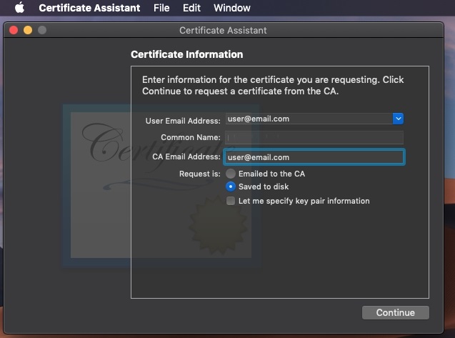Select the Emailed to the CA option
Image resolution: width=455 pixels, height=338 pixels.
point(231,174)
